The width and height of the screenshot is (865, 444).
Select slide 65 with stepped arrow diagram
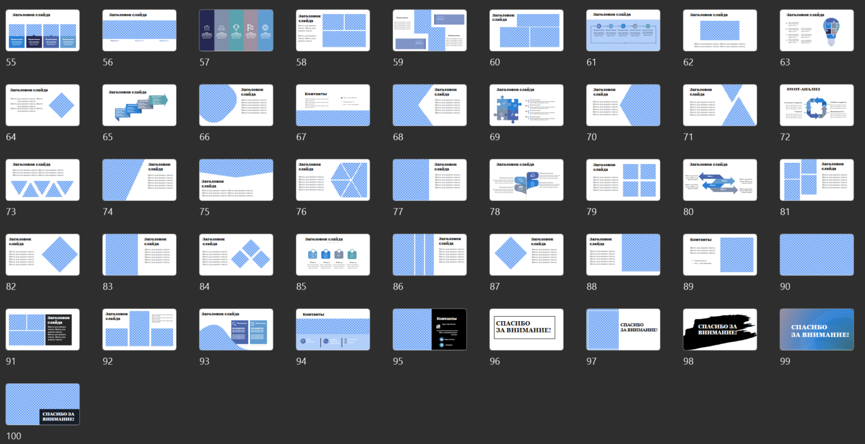pyautogui.click(x=139, y=105)
